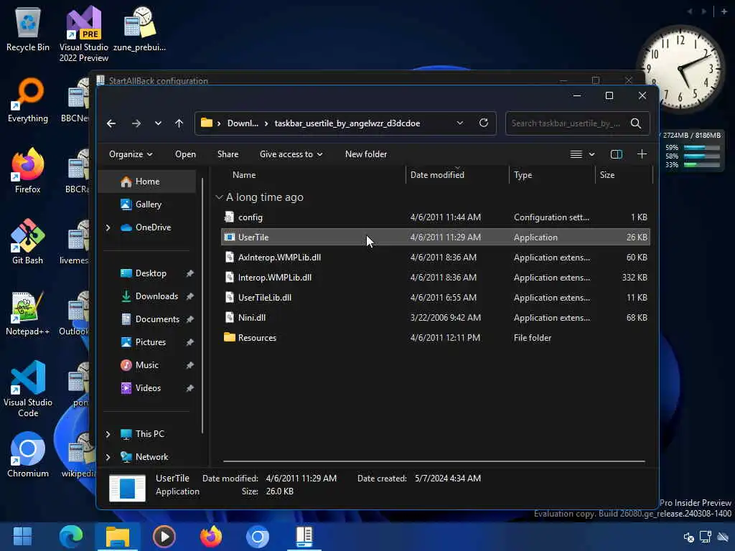Launch Chromium from the taskbar
735x551 pixels.
click(258, 537)
